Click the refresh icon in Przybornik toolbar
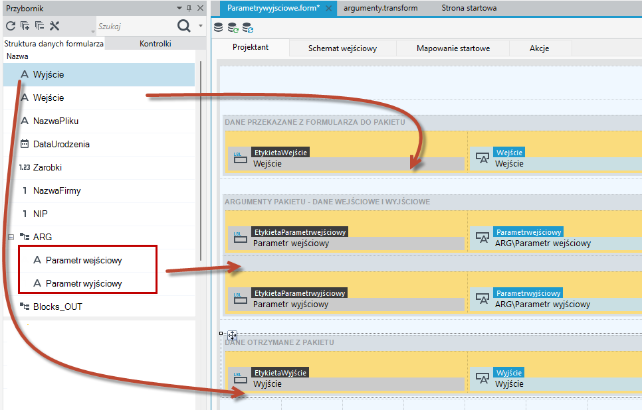642x410 pixels. [x=11, y=26]
